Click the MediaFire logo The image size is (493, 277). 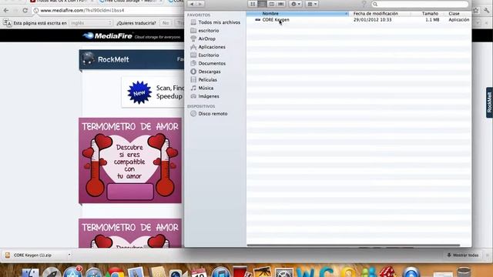point(108,36)
